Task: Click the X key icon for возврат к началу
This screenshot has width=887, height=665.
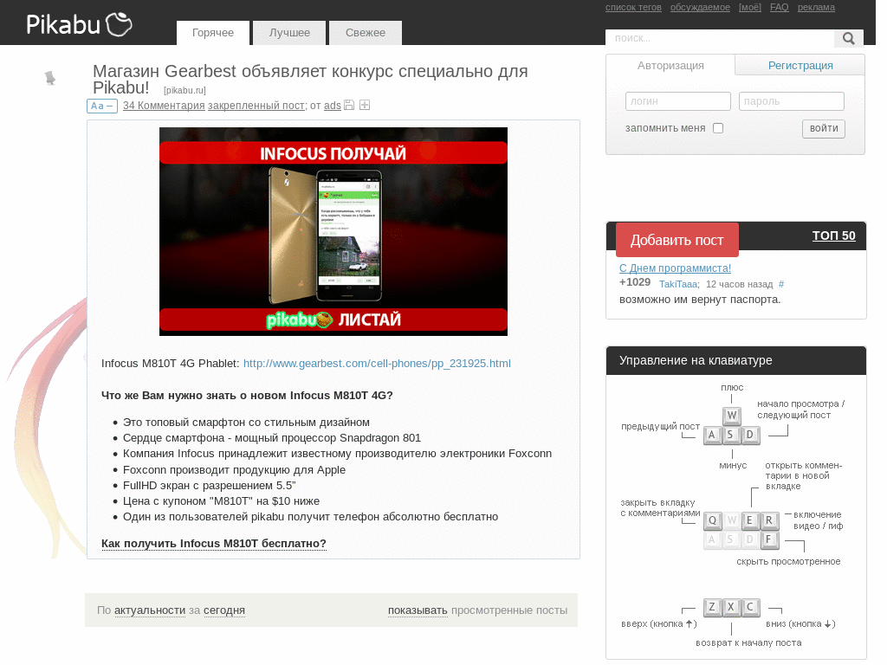Action: click(x=731, y=607)
